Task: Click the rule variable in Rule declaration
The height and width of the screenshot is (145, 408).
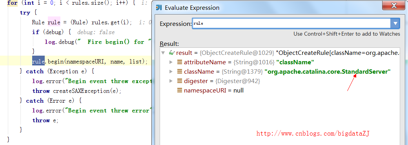Action: [x=54, y=22]
